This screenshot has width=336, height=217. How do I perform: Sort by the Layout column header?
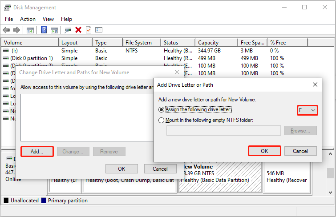click(75, 42)
